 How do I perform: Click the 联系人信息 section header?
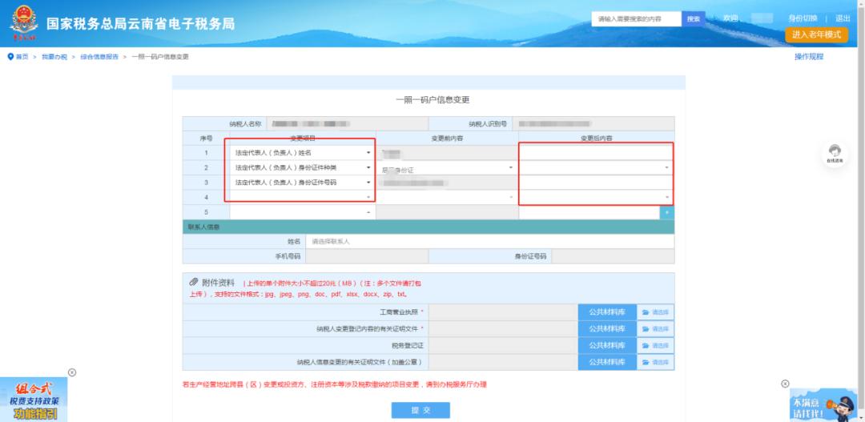pyautogui.click(x=428, y=227)
